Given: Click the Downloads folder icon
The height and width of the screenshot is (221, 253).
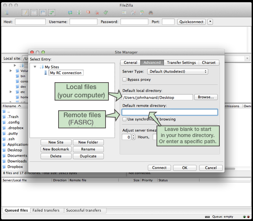Looking at the screenshot, I should [4, 161].
